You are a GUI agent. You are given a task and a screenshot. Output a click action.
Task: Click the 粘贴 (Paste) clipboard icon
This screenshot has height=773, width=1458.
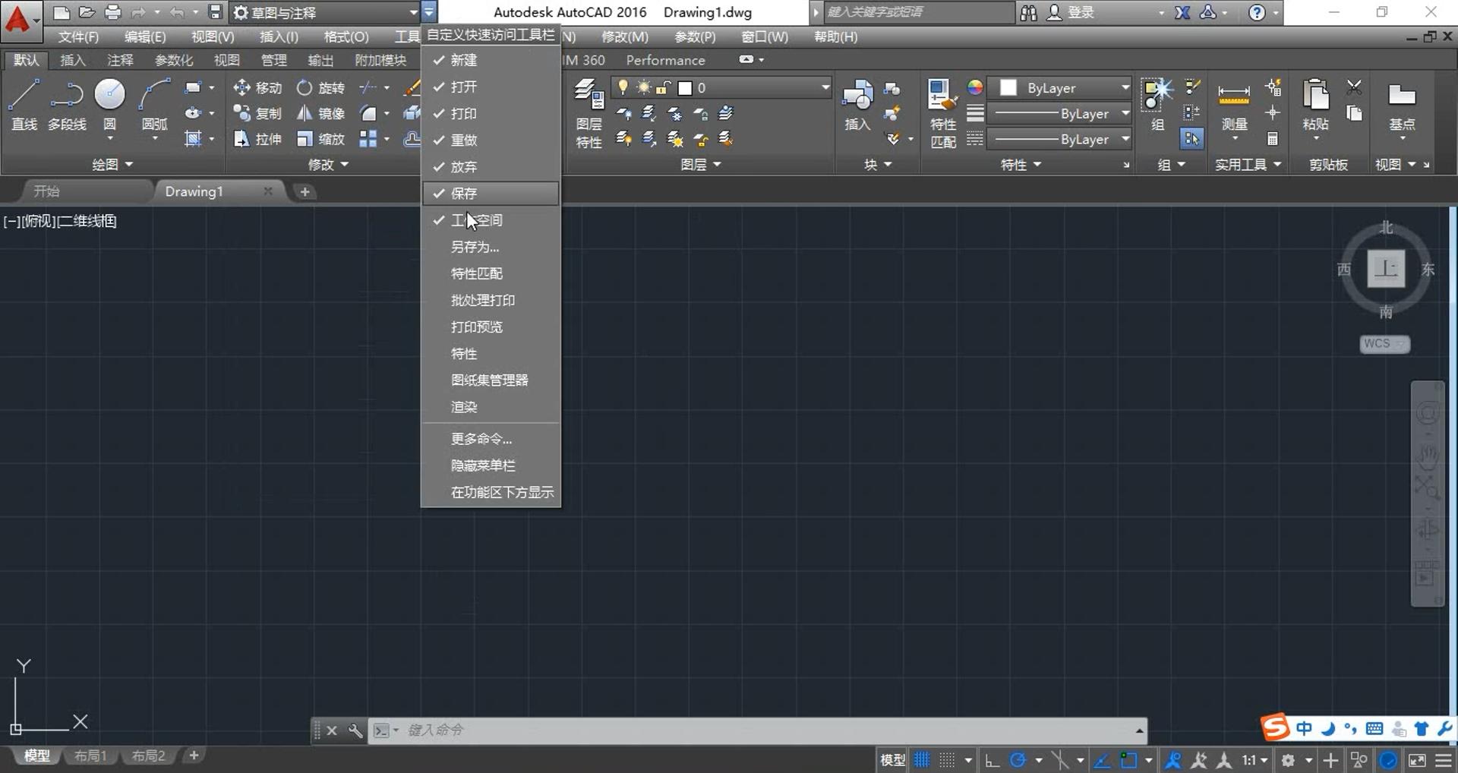pyautogui.click(x=1315, y=104)
